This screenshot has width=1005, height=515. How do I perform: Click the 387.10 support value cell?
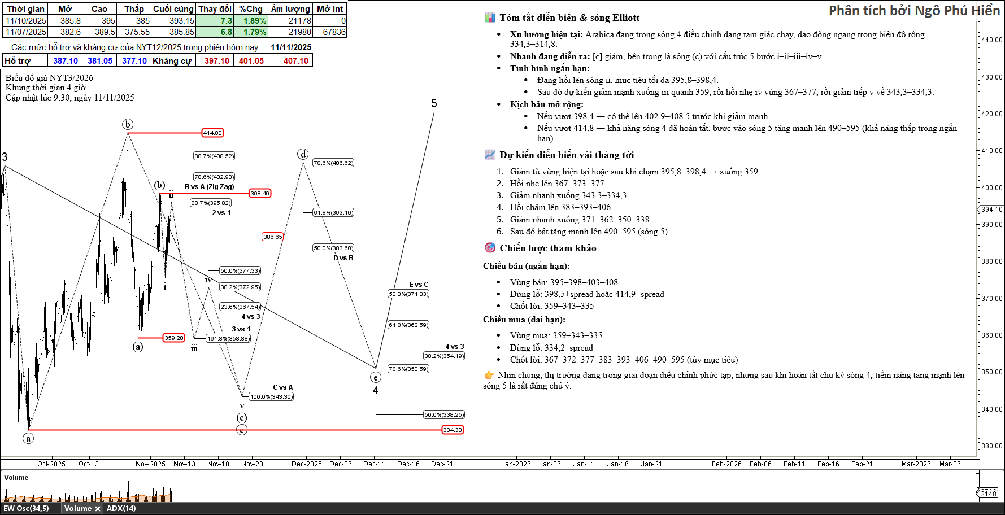click(66, 61)
